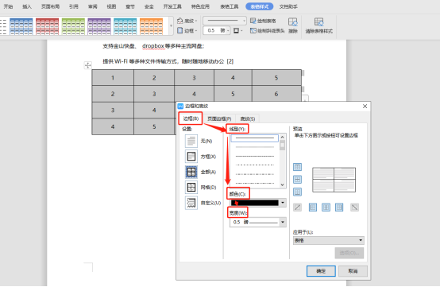The width and height of the screenshot is (440, 287).
Task: Select the Eraser (擦除) table tool
Action: (x=293, y=25)
